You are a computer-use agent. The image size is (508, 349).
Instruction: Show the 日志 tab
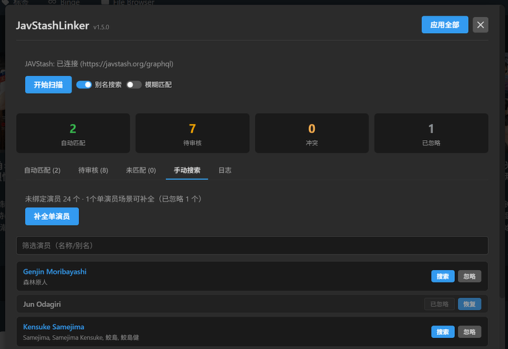click(x=225, y=170)
